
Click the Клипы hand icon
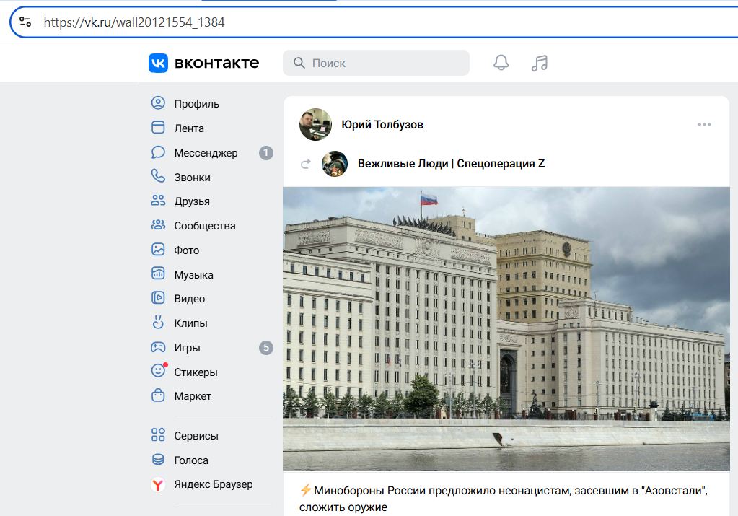coord(158,323)
